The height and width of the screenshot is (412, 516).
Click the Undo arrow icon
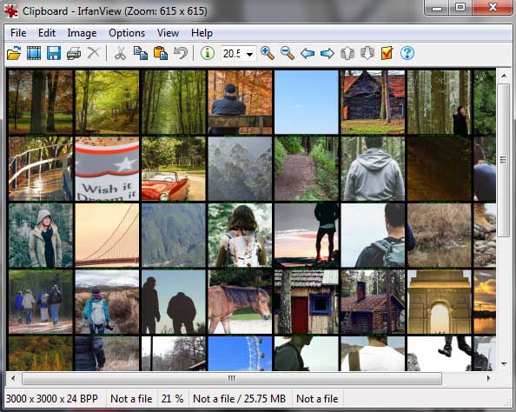[x=181, y=53]
